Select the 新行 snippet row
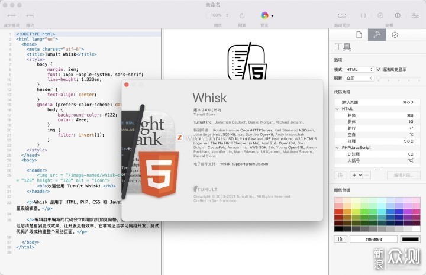 click(377, 128)
